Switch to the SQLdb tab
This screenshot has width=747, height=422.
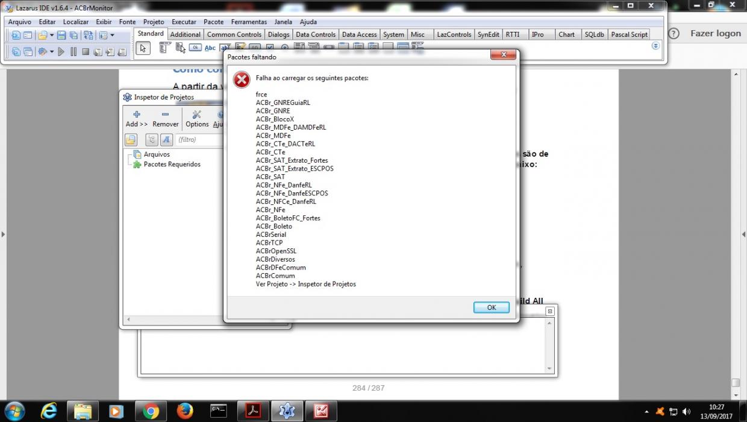pyautogui.click(x=595, y=34)
